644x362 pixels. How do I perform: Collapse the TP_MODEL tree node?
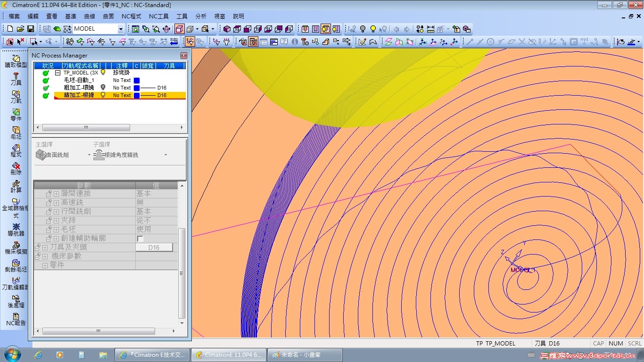pos(58,73)
